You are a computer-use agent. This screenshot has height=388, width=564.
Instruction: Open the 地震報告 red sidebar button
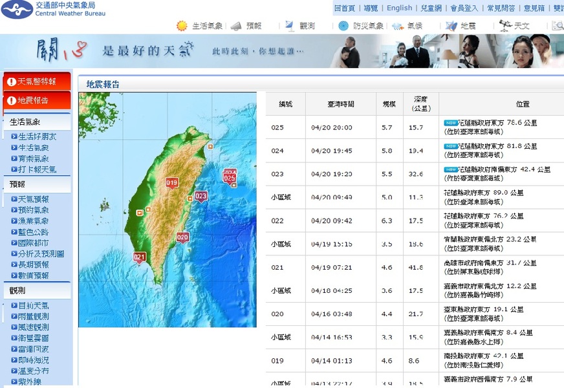[x=36, y=100]
